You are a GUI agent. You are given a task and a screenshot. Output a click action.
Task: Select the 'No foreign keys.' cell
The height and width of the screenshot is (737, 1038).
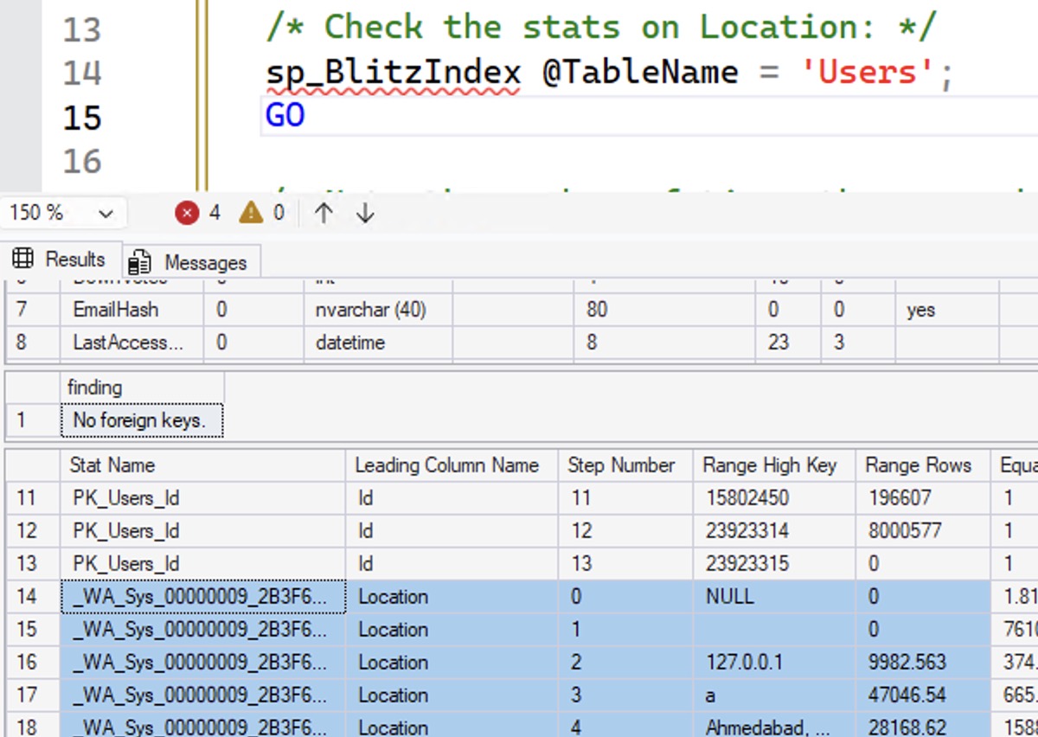click(x=141, y=421)
